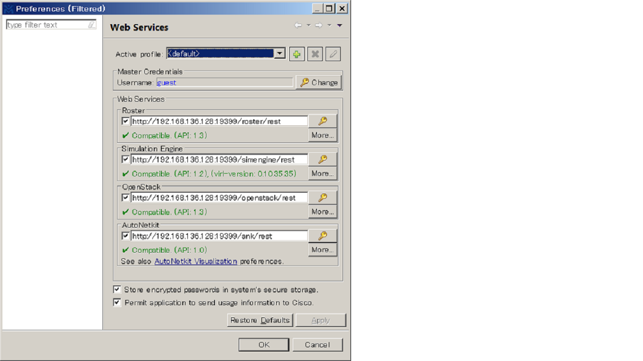The width and height of the screenshot is (643, 361).
Task: Click the Username guest field
Action: [x=225, y=82]
